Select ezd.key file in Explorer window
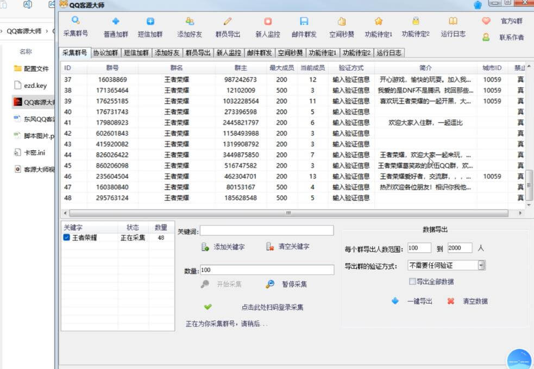The width and height of the screenshot is (534, 369). pyautogui.click(x=30, y=85)
